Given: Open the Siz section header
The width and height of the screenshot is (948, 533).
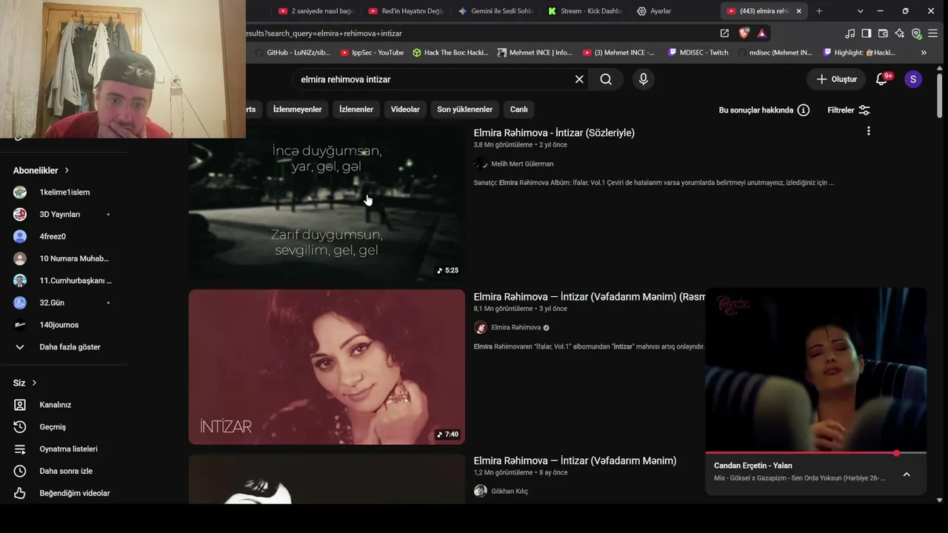Looking at the screenshot, I should tap(25, 383).
